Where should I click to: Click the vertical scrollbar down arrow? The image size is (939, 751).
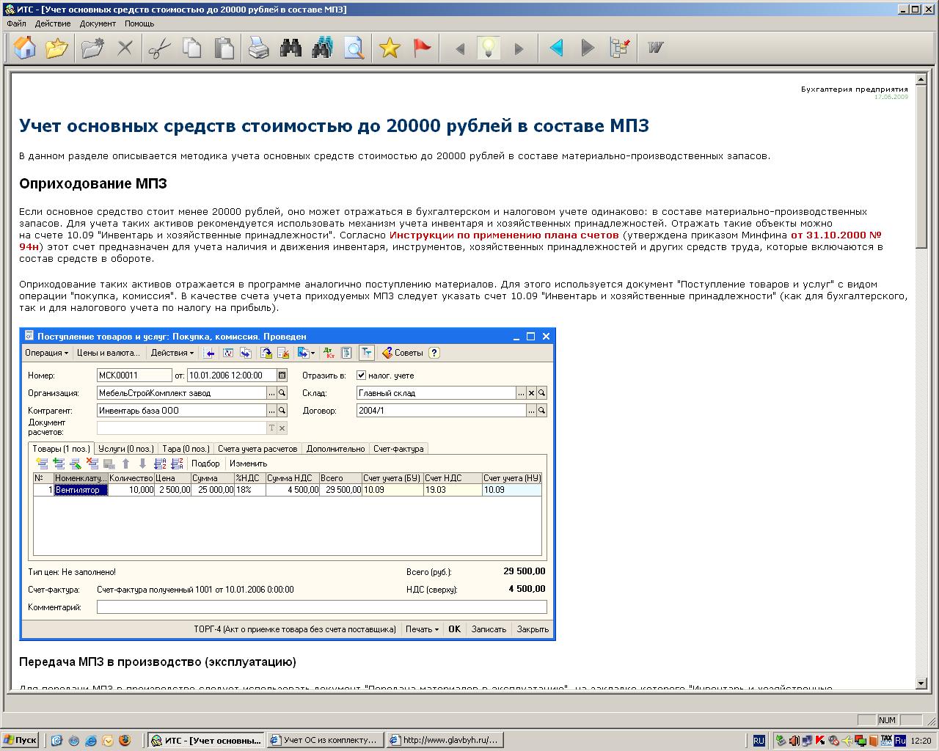[x=921, y=684]
